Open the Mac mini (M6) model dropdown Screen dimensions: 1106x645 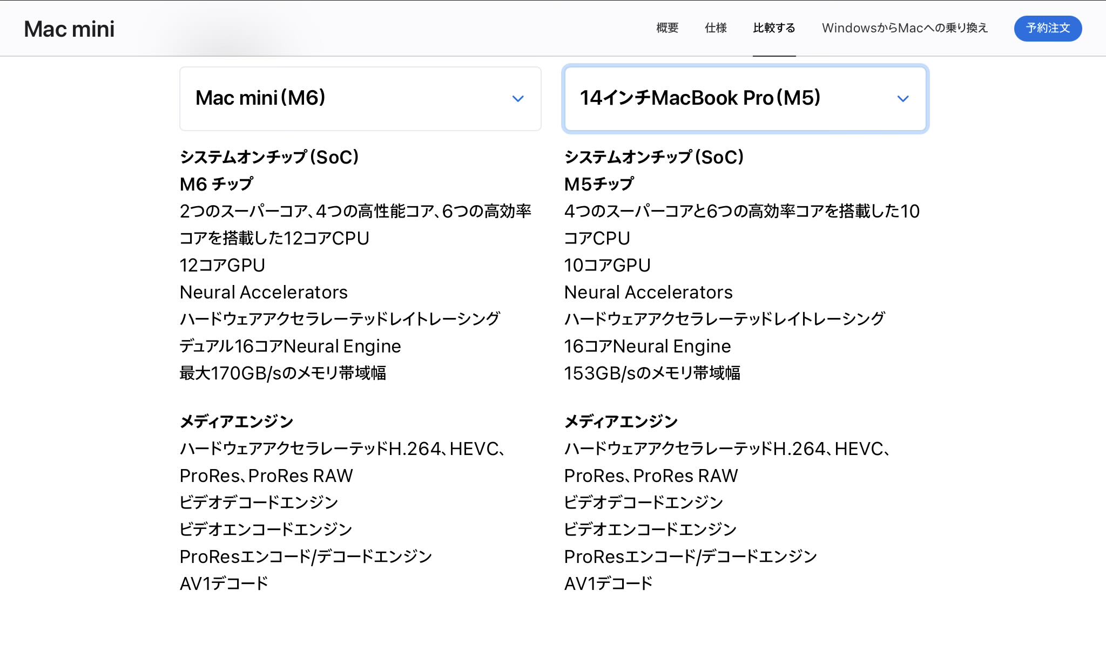click(x=360, y=99)
